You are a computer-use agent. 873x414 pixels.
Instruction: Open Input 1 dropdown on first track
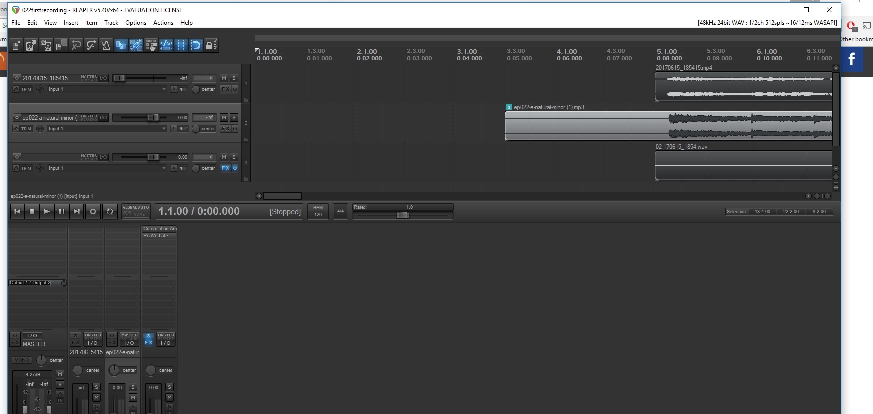(107, 89)
